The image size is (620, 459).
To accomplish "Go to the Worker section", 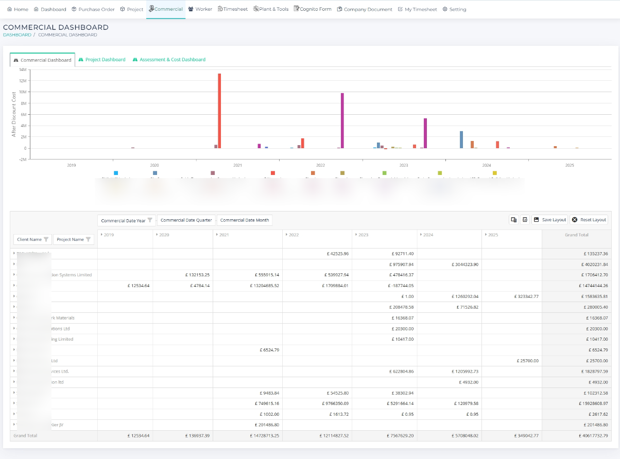I will pyautogui.click(x=200, y=9).
